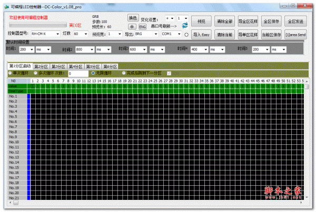Image resolution: width=316 pixels, height=212 pixels.
Task: Select the 无限循环 radio option
Action: 94,73
